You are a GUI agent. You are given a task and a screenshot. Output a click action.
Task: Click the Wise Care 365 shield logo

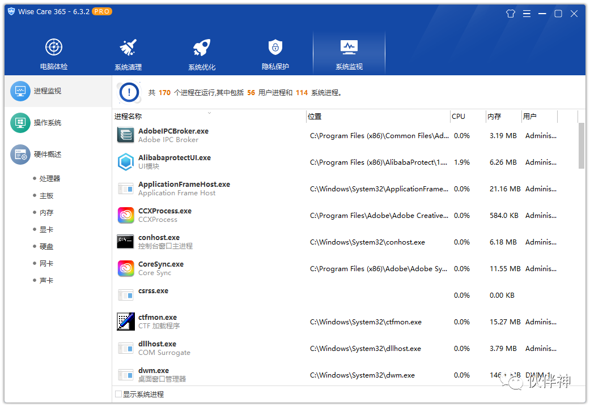pos(11,11)
